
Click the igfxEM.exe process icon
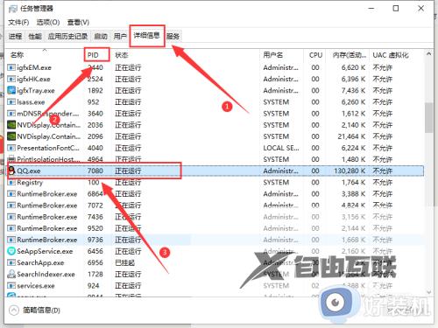pos(11,67)
